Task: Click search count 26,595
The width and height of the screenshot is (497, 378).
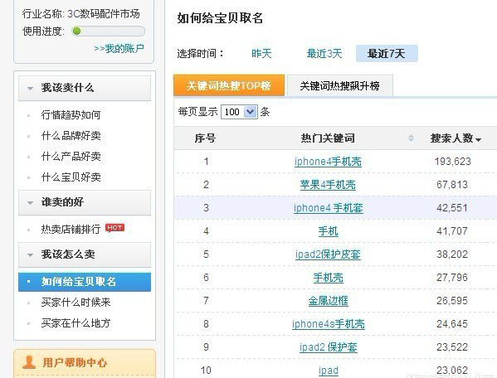Action: click(452, 301)
